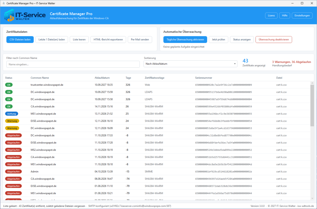Screen dimensions: 317x209
Task: Click the Datei column header
Action: (x=279, y=78)
